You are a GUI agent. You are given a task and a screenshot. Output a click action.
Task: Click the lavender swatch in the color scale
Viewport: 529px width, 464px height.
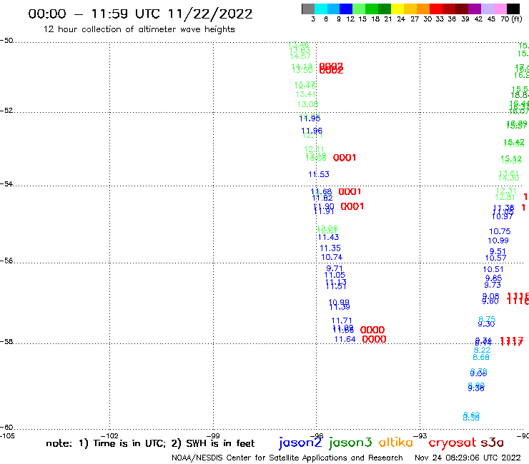pos(487,9)
